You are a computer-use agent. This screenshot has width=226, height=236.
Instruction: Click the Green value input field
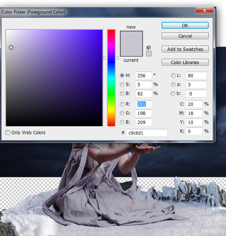coord(144,113)
